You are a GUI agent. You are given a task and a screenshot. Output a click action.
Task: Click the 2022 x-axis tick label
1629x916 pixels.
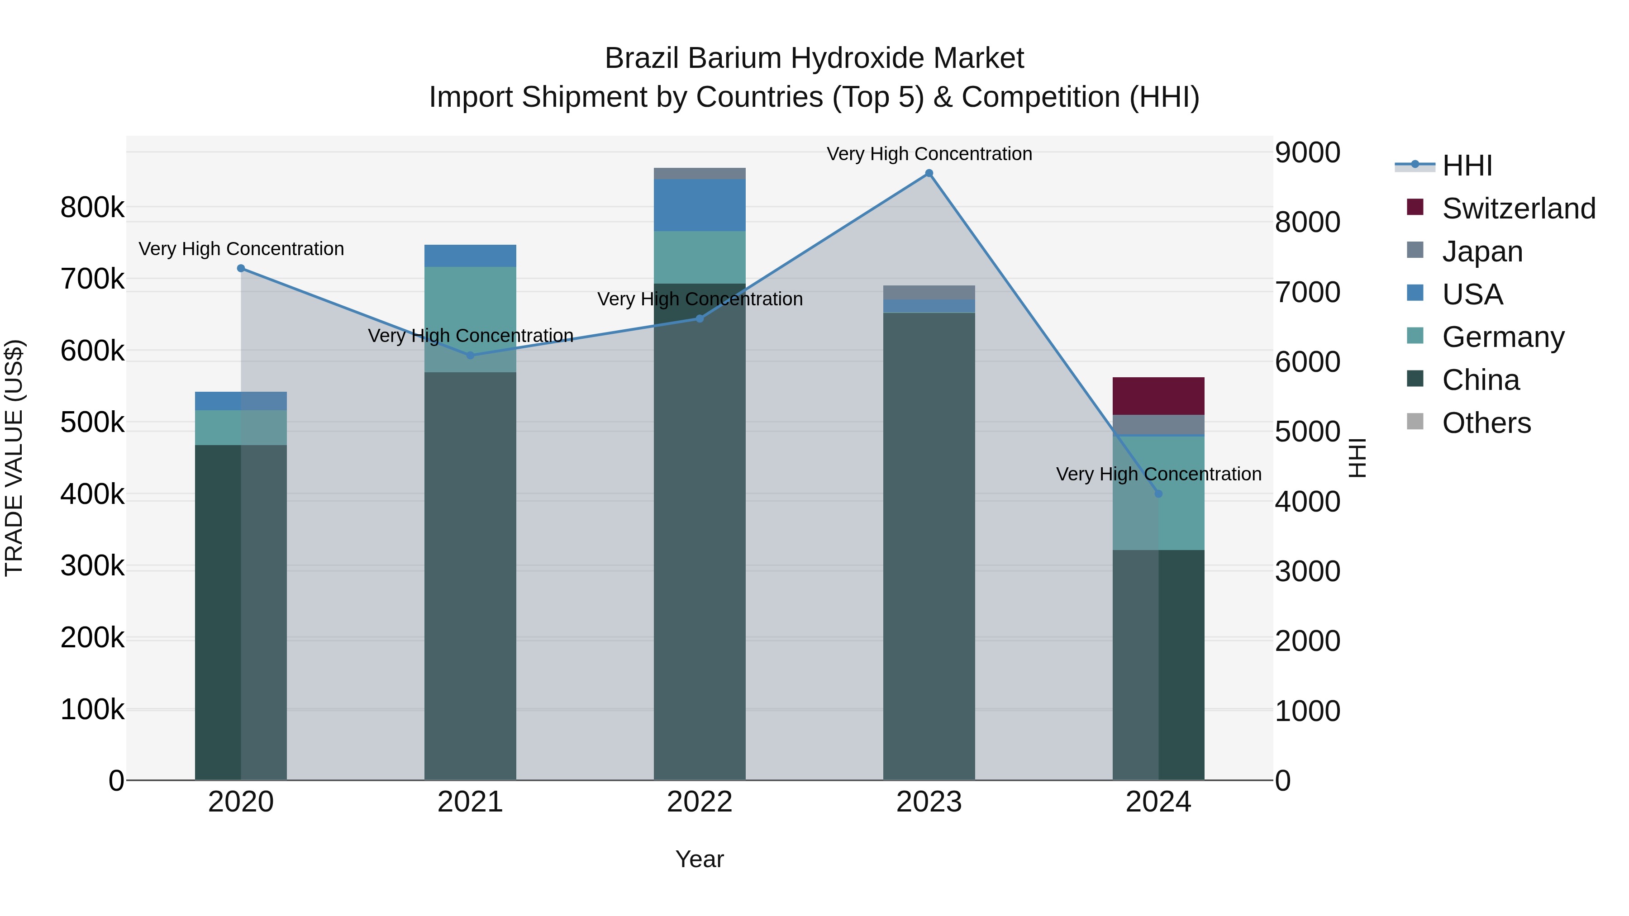(x=700, y=802)
